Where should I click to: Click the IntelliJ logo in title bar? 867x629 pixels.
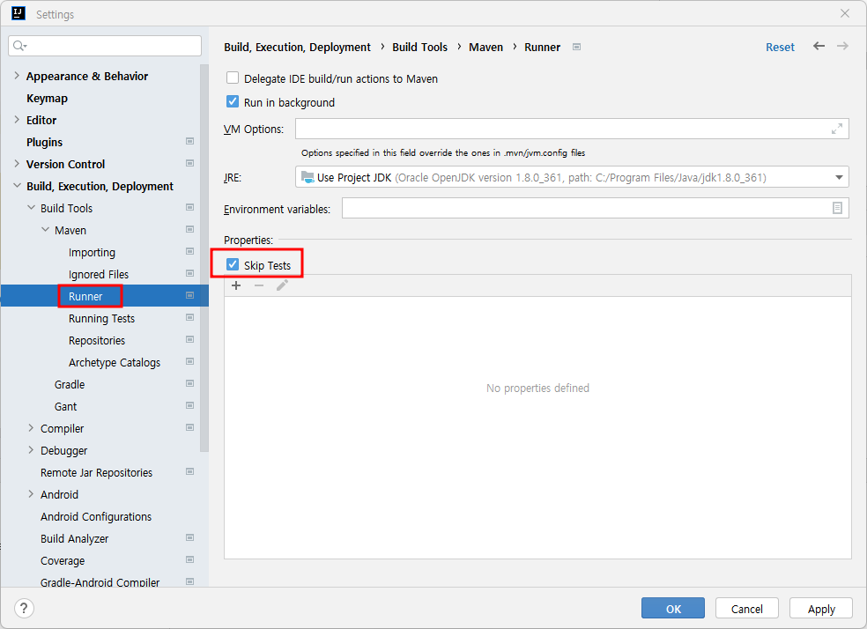pos(19,13)
